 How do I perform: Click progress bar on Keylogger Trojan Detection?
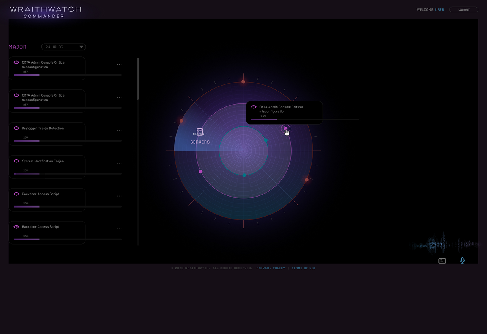click(68, 141)
